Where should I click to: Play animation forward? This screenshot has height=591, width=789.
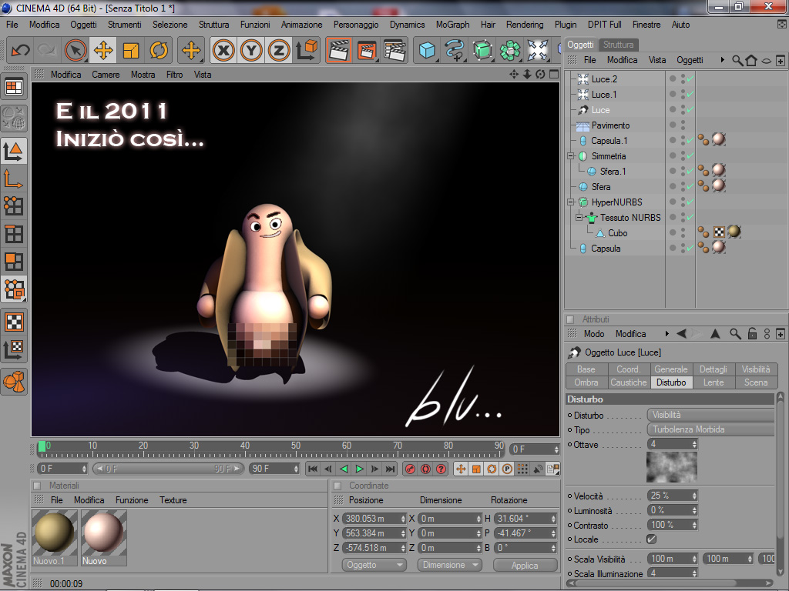pos(359,469)
